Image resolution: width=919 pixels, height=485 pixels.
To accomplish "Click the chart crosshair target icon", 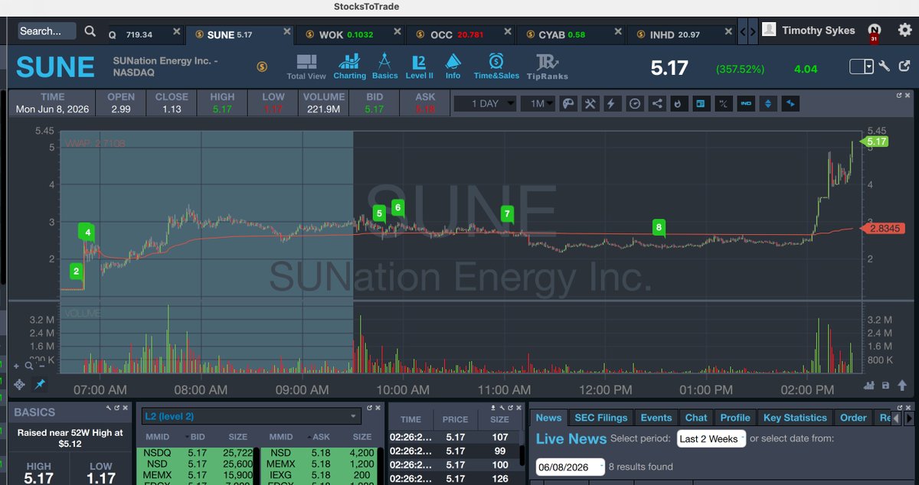I will pyautogui.click(x=19, y=384).
